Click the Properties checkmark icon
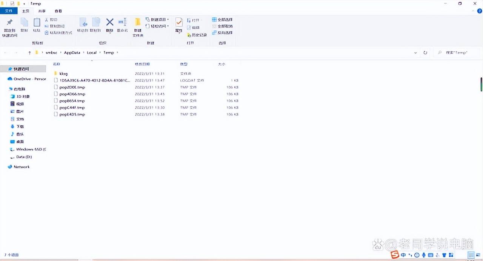The image size is (483, 261). click(179, 22)
